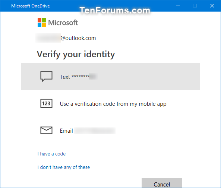Click the 123 verification code icon
This screenshot has width=221, height=188.
[x=46, y=104]
